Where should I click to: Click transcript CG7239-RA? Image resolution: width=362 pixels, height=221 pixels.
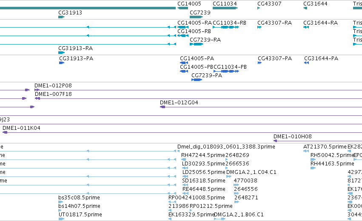click(x=196, y=44)
